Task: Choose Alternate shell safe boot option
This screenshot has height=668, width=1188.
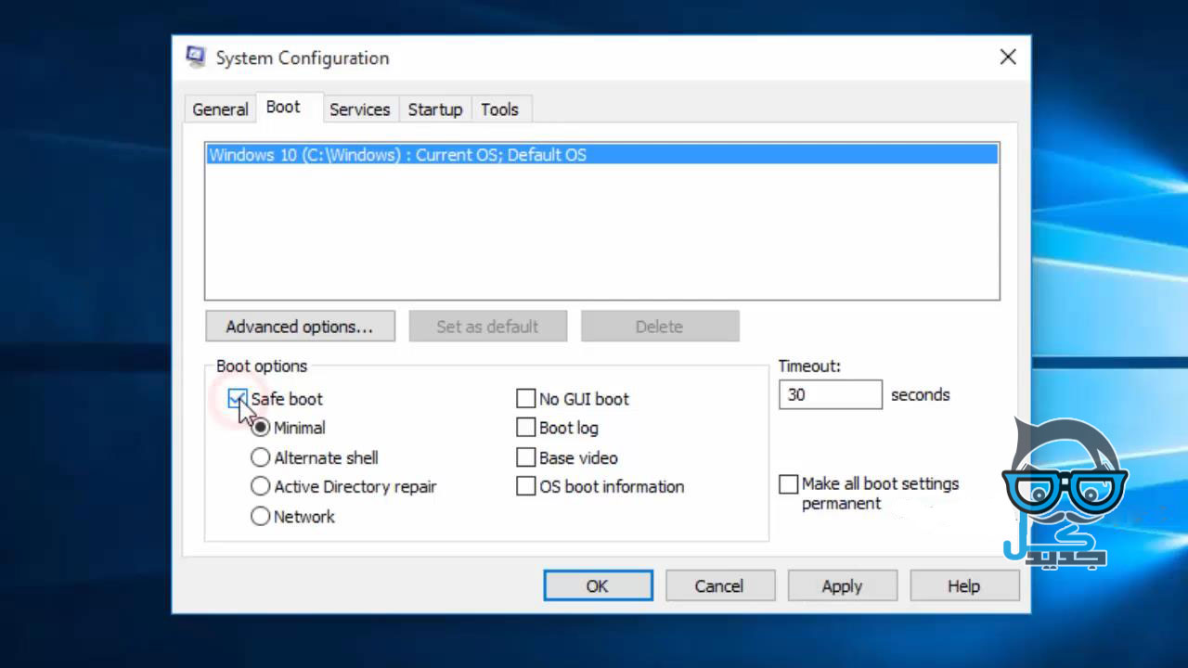Action: 261,457
